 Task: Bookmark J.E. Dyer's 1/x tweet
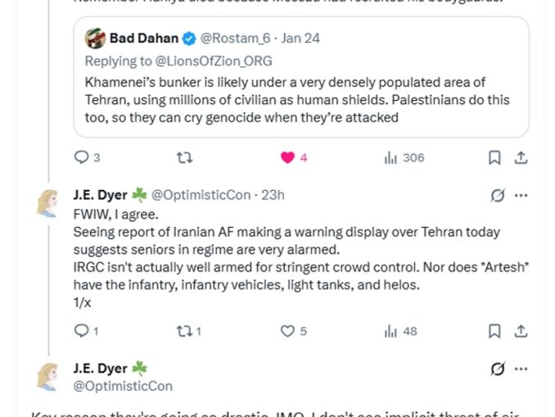494,331
